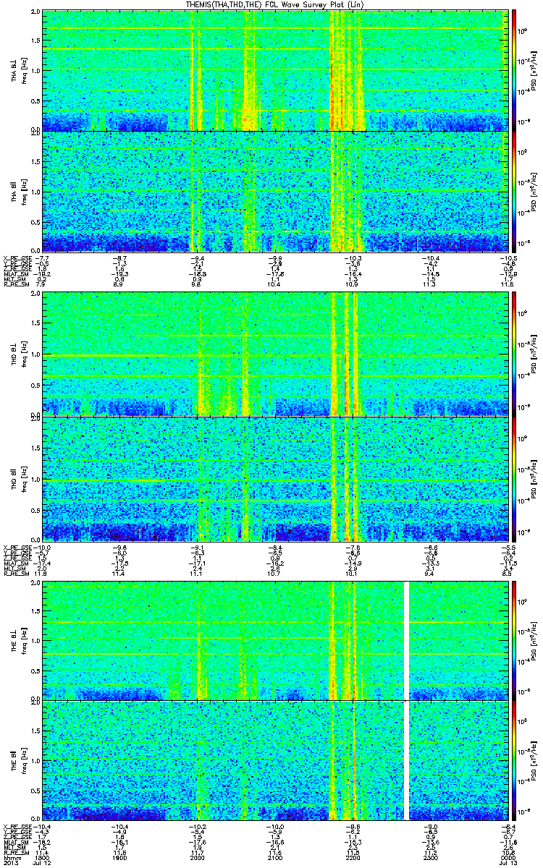Click the 2013 year label
Viewport: 543px width, 868px height.
tap(10, 864)
